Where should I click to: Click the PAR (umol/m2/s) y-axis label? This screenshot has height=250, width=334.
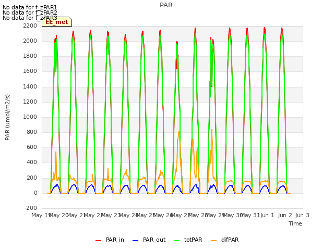7,117
